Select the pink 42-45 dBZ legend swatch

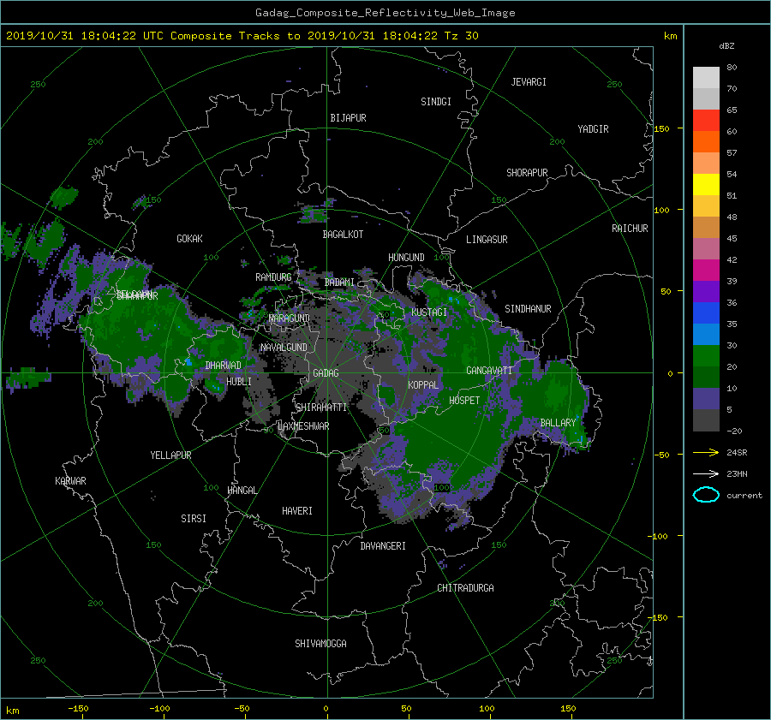pyautogui.click(x=706, y=249)
